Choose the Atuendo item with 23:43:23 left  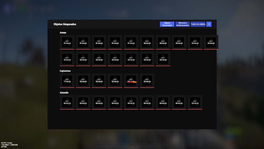click(195, 102)
